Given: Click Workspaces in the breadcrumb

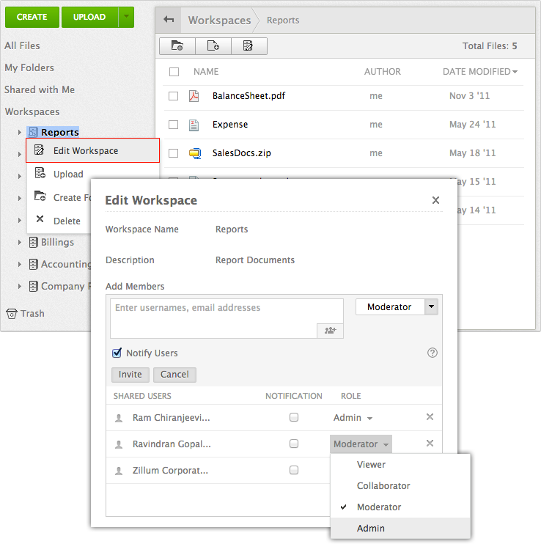Looking at the screenshot, I should [219, 20].
